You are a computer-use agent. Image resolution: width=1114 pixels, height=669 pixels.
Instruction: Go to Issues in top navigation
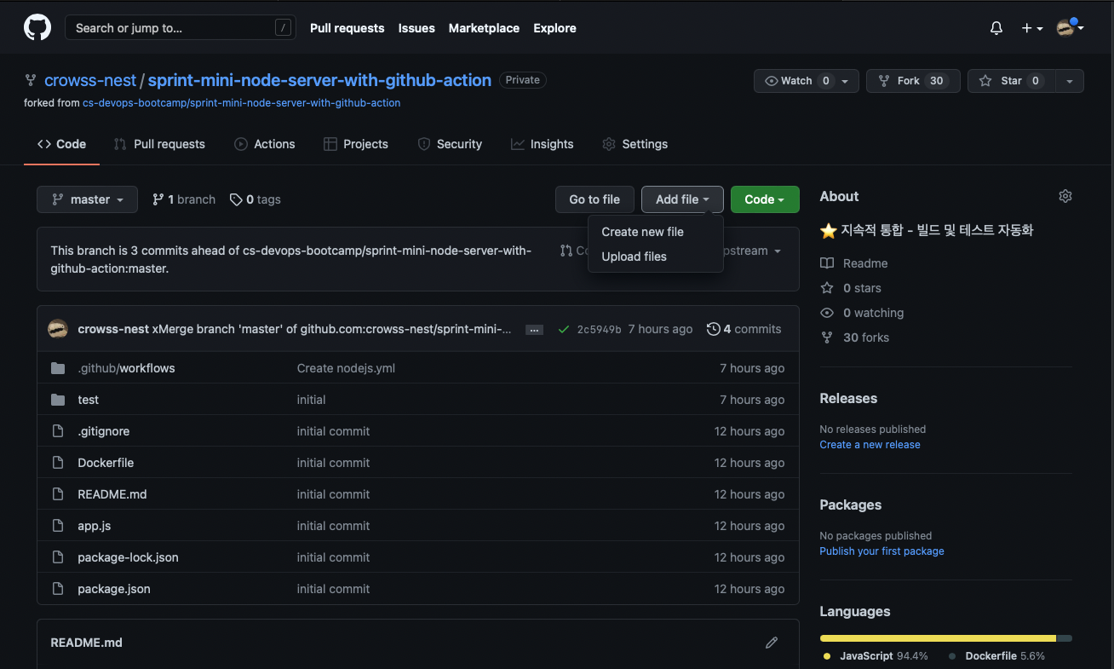416,28
